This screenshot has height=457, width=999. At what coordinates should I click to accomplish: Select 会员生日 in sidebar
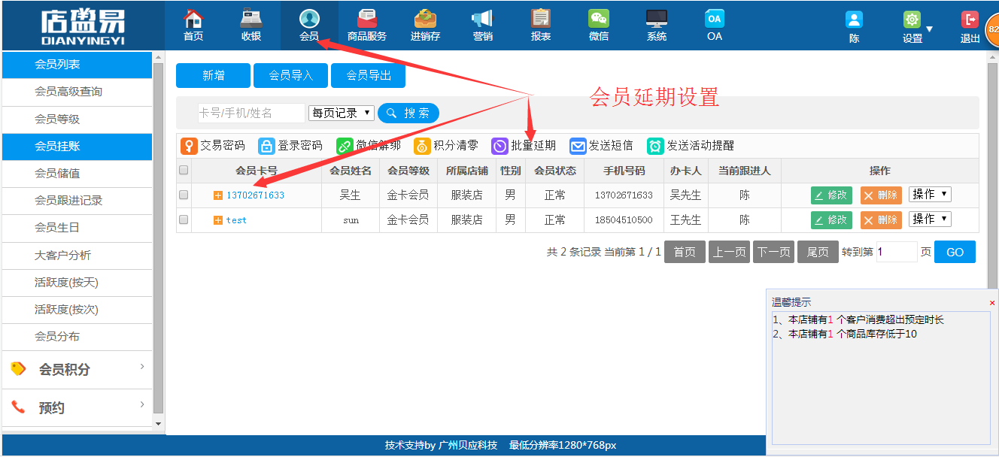click(x=77, y=228)
